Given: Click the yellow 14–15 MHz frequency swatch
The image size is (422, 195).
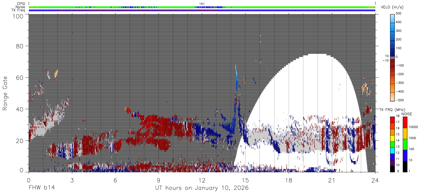Looking at the screenshot, I should coord(392,139).
